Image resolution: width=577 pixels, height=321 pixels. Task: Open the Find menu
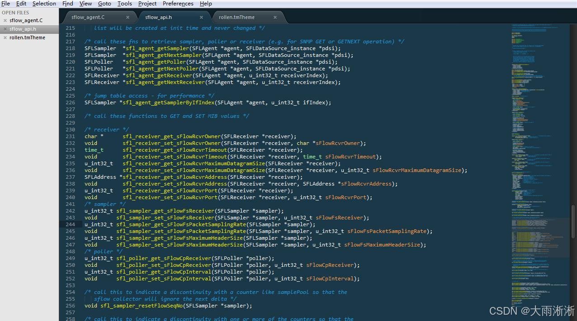(x=67, y=3)
